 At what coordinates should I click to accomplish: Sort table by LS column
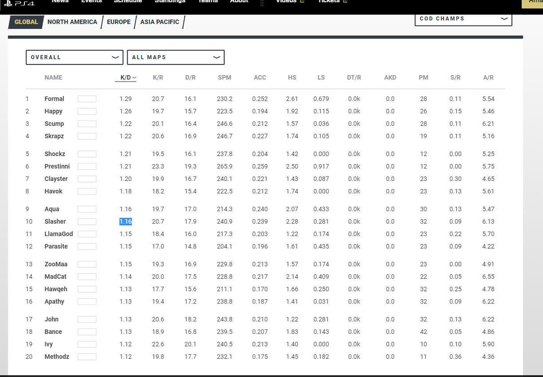pos(321,77)
